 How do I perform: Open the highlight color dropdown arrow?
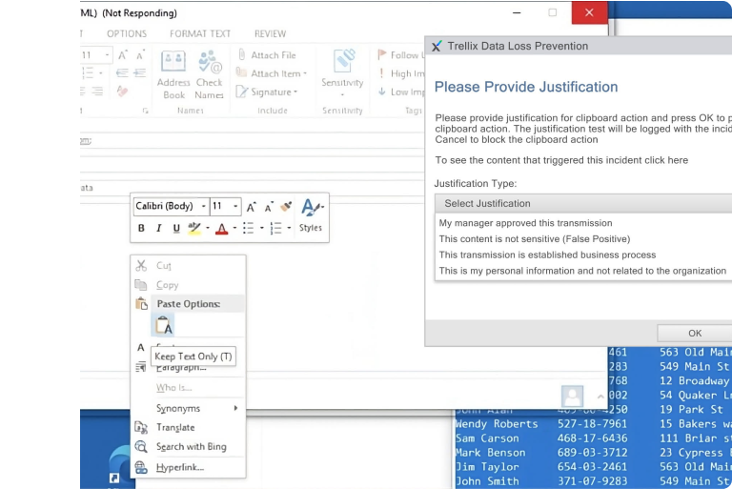coord(207,228)
